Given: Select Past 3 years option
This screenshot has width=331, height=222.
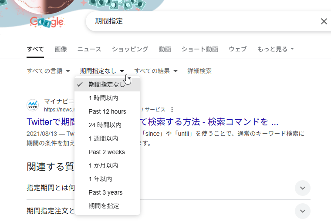Looking at the screenshot, I should point(108,192).
